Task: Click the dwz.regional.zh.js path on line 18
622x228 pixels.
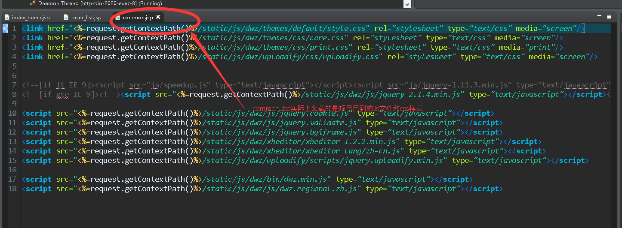Action: point(280,189)
